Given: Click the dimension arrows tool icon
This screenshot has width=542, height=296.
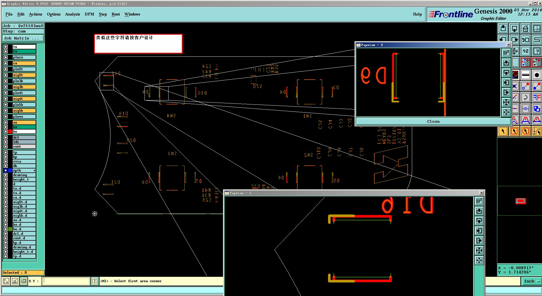Looking at the screenshot, I should tap(526, 109).
